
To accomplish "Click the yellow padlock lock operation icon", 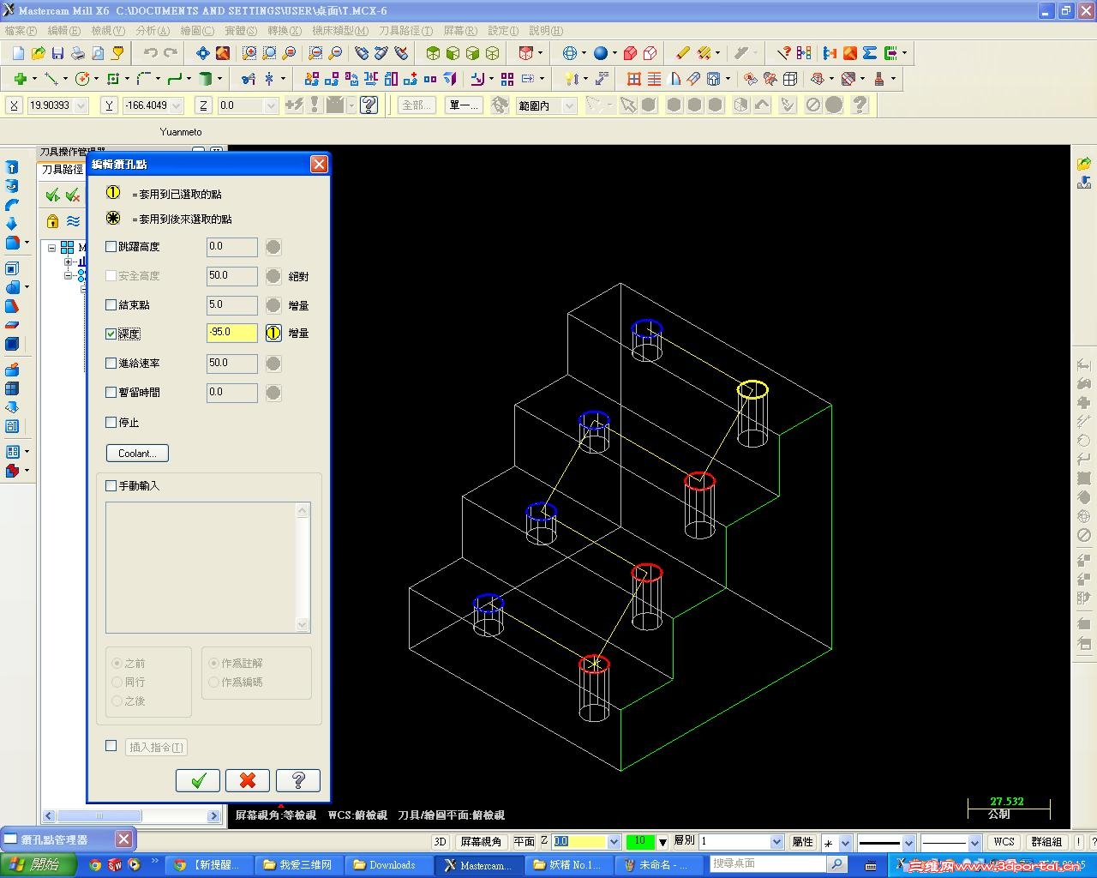I will (53, 221).
